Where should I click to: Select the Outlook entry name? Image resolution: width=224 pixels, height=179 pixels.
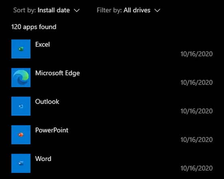point(47,101)
